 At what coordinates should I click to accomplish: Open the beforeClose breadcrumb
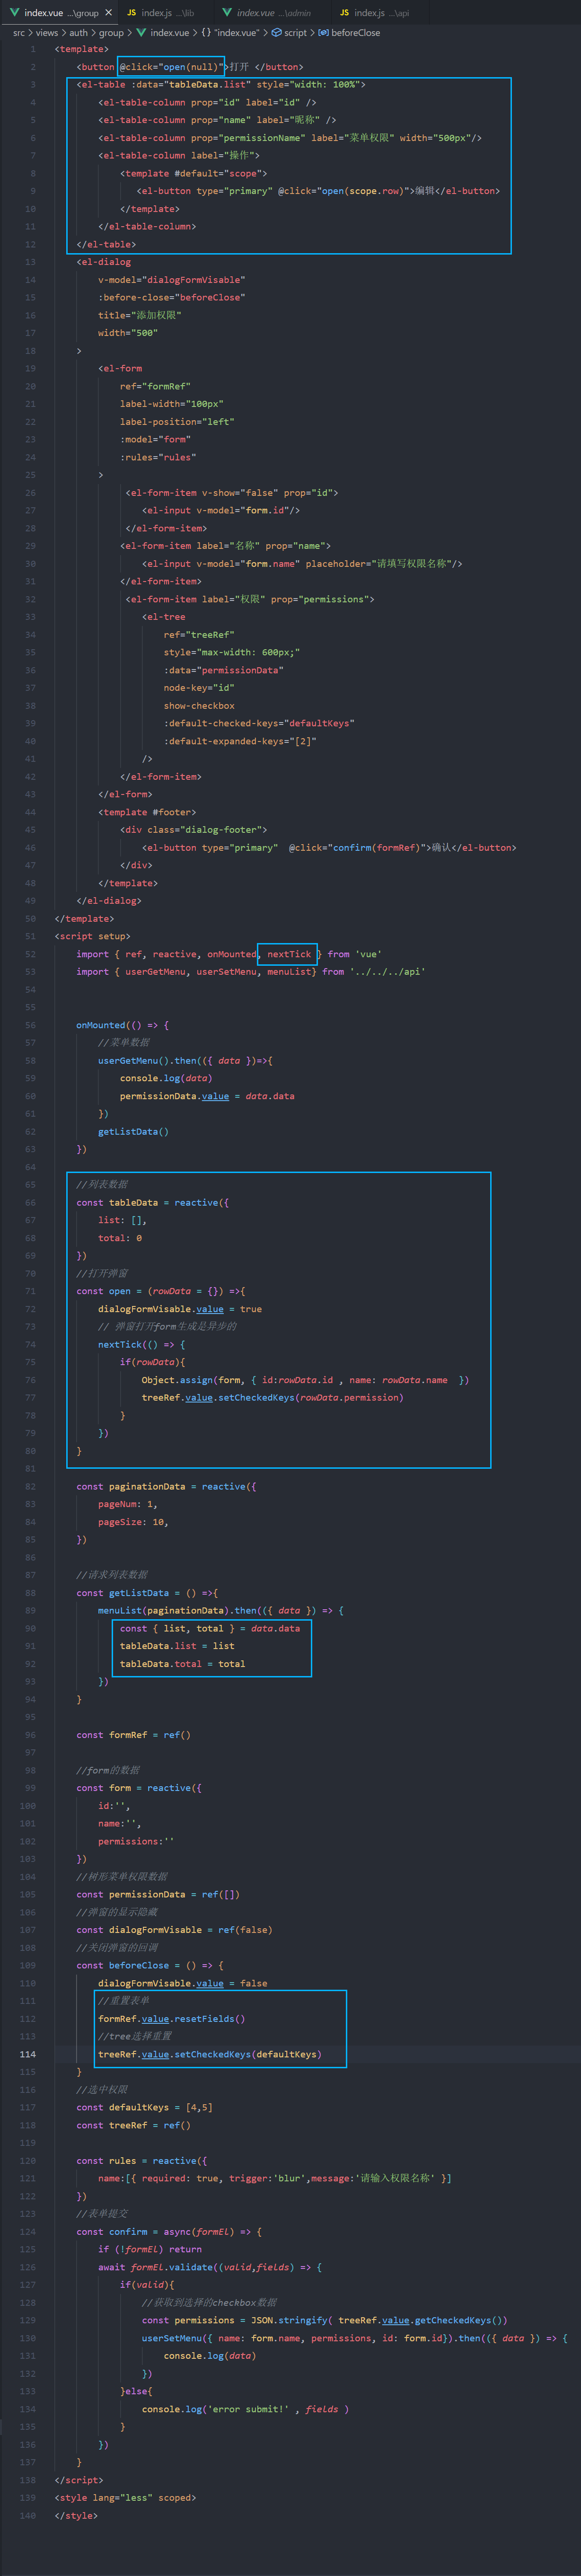355,33
